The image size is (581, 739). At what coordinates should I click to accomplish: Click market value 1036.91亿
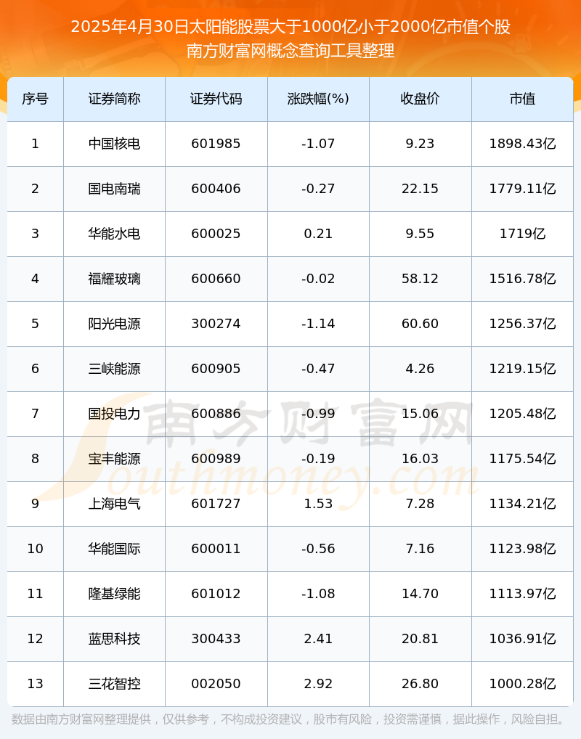click(x=522, y=639)
